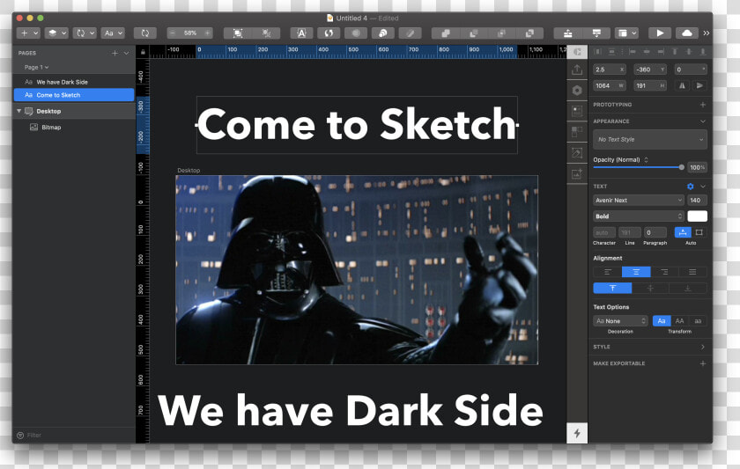Screen dimensions: 740x469
Task: Open the Insert plus menu in the toolbar
Action: (x=28, y=33)
